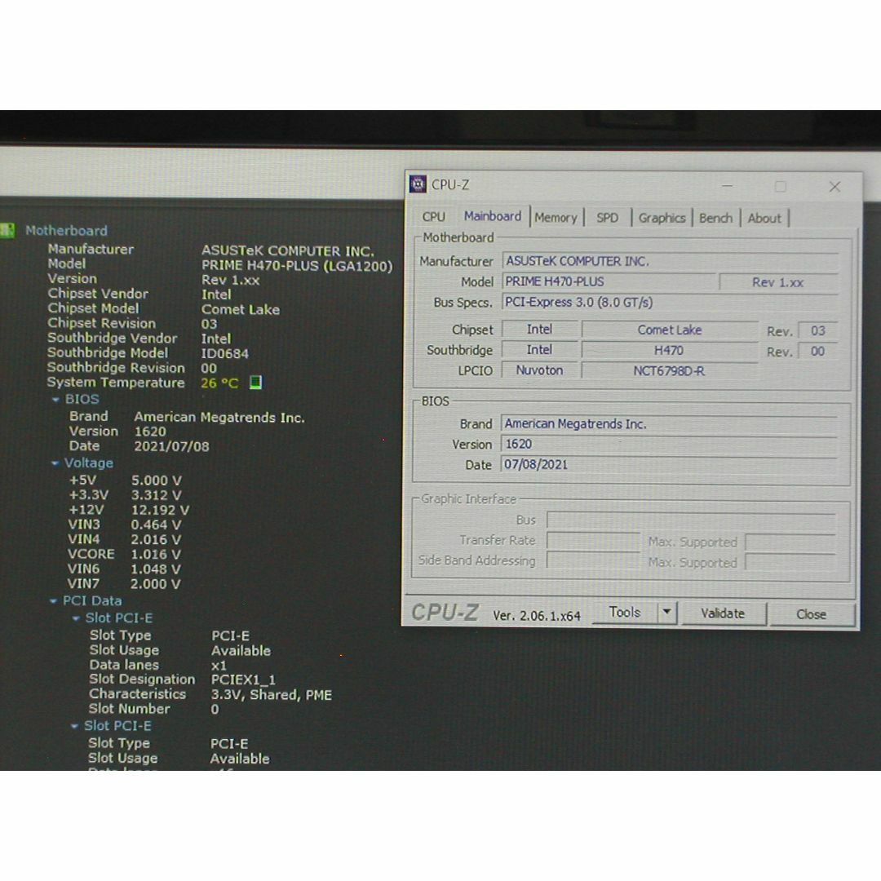The height and width of the screenshot is (881, 881).
Task: Click the green Motherboard icon in Speccy
Action: pyautogui.click(x=7, y=230)
